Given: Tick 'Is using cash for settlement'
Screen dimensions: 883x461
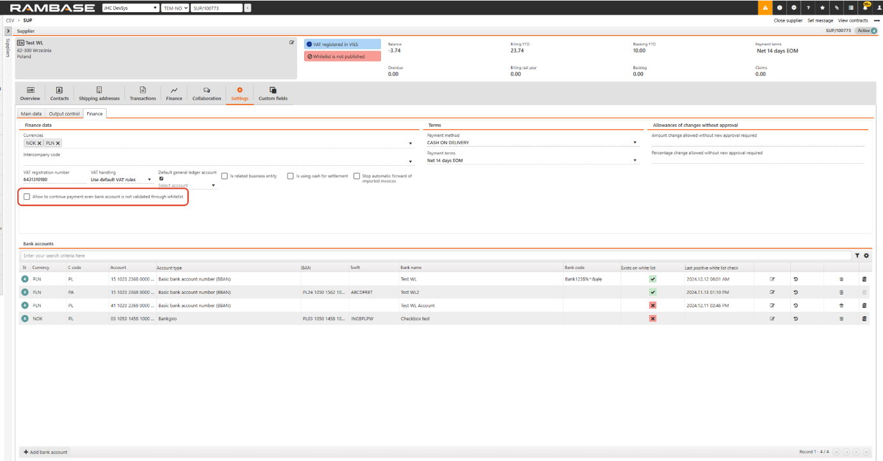Looking at the screenshot, I should 291,176.
